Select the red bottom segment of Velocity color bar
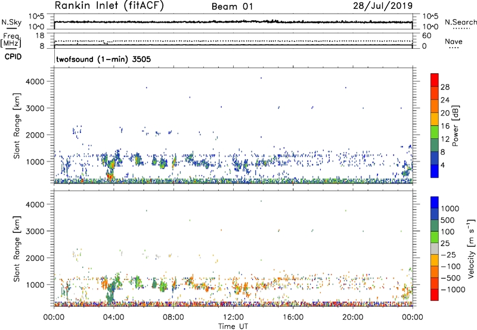477x330 pixels. (435, 295)
